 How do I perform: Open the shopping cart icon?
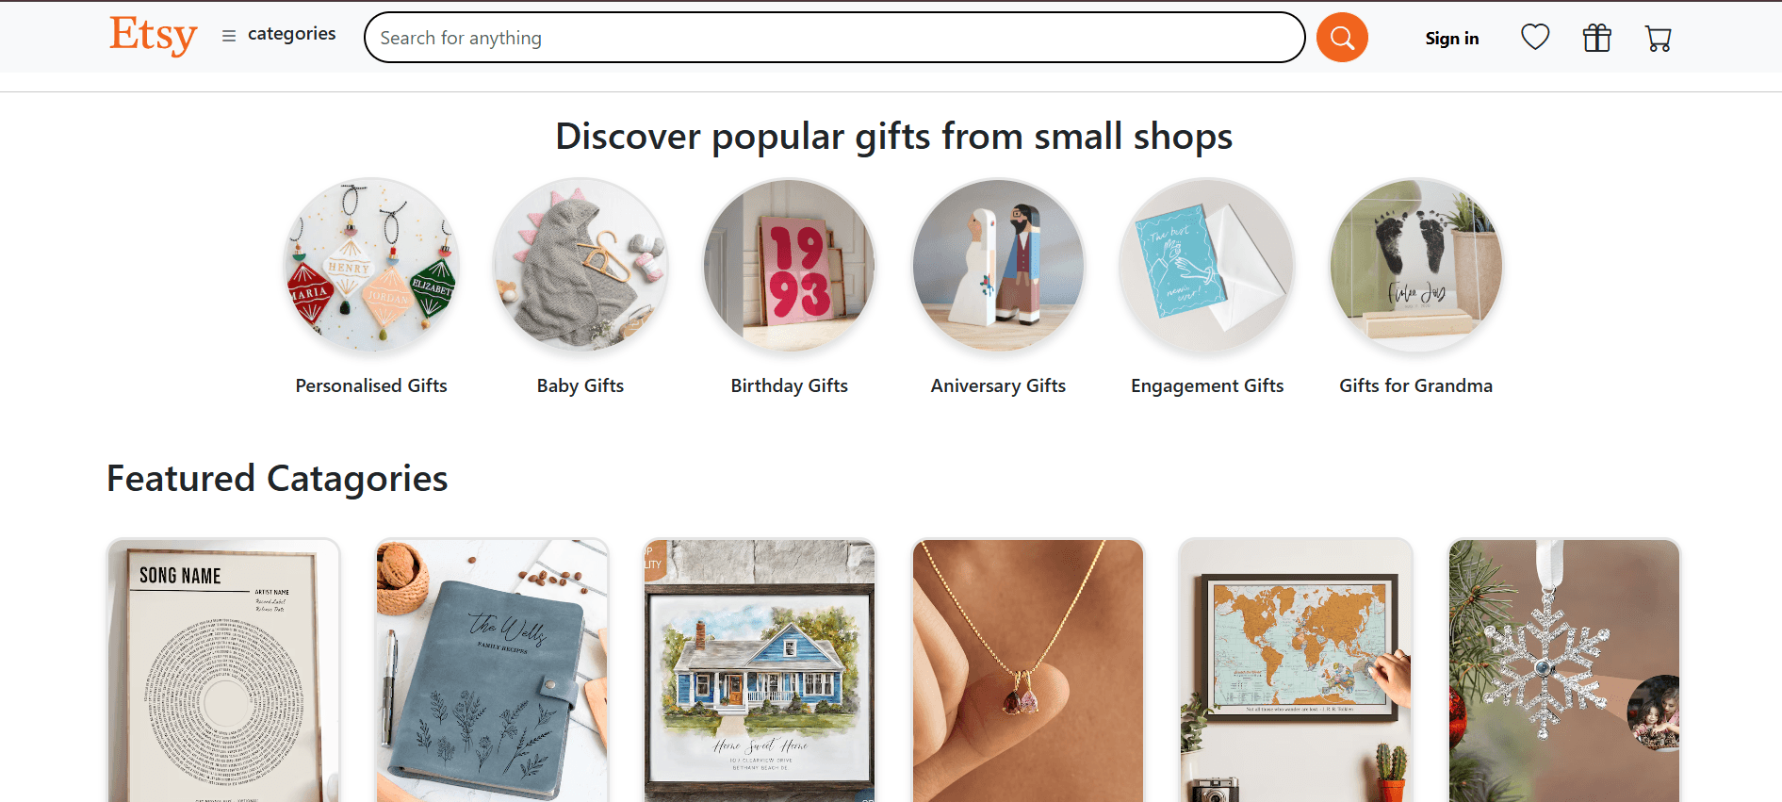(x=1658, y=38)
